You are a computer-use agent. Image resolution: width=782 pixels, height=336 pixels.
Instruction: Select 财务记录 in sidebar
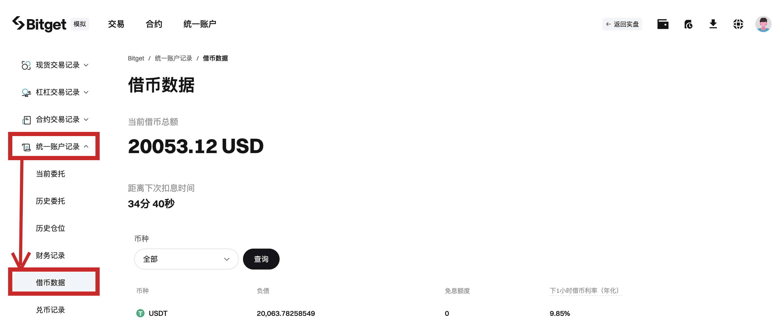click(x=50, y=255)
